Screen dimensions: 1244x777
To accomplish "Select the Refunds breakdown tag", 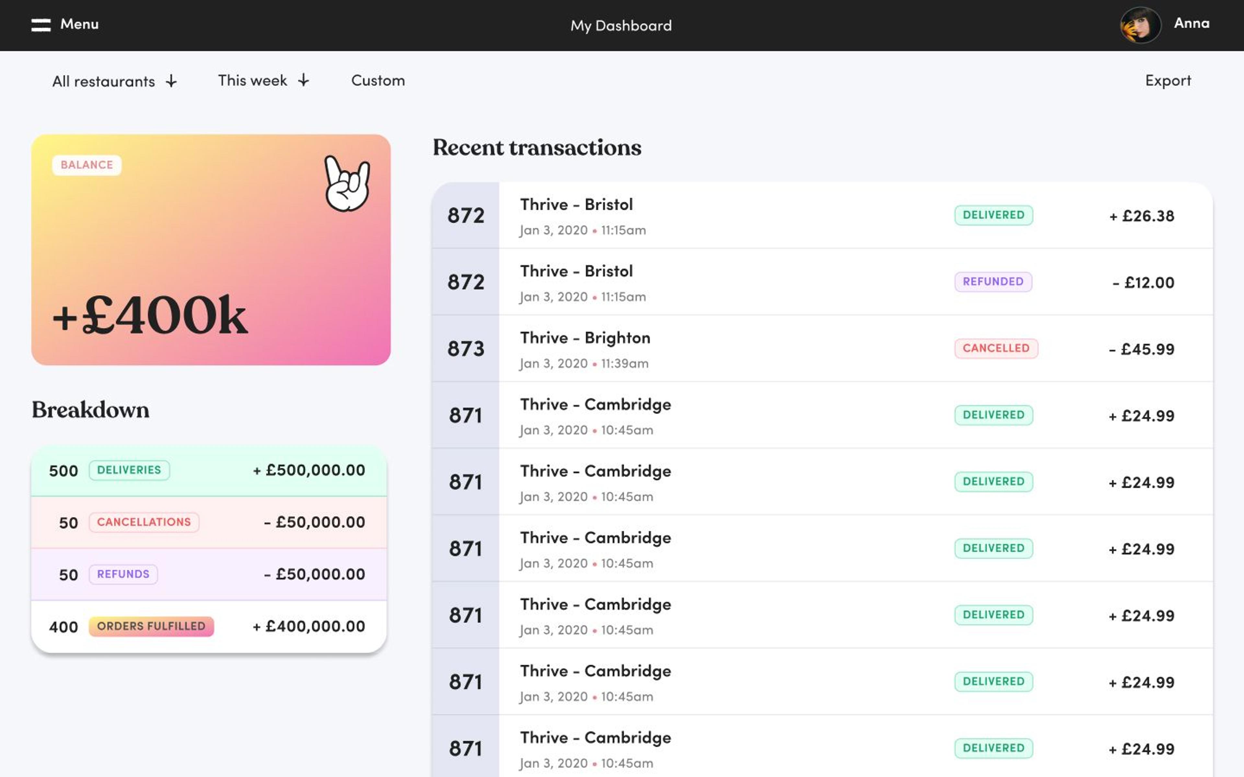I will [123, 575].
